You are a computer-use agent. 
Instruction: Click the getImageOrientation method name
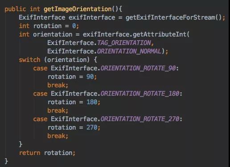point(78,9)
